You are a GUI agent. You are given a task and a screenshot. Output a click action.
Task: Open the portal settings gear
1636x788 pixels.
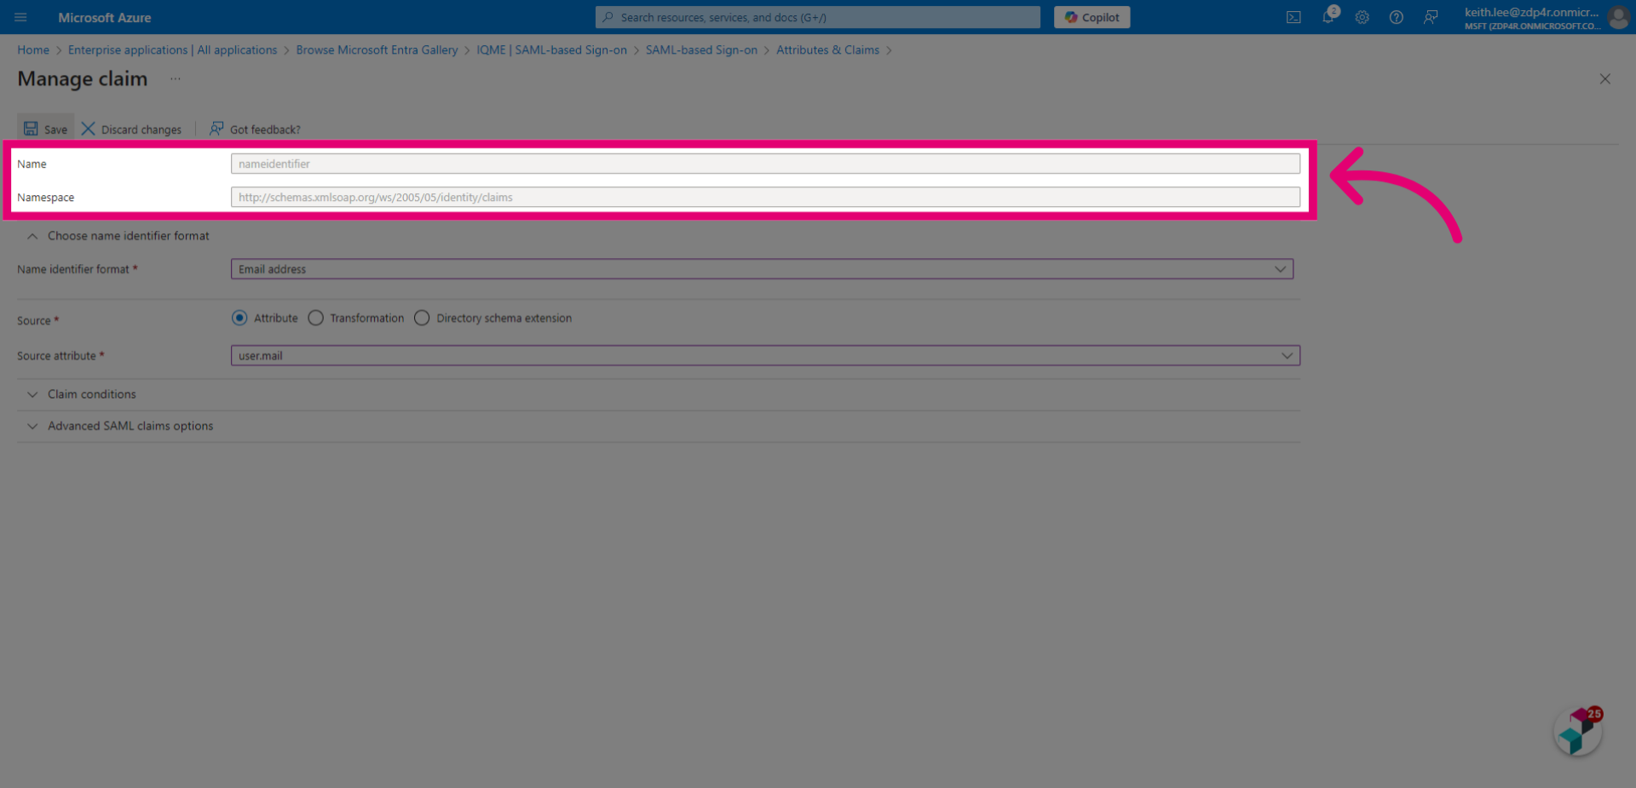1362,17
